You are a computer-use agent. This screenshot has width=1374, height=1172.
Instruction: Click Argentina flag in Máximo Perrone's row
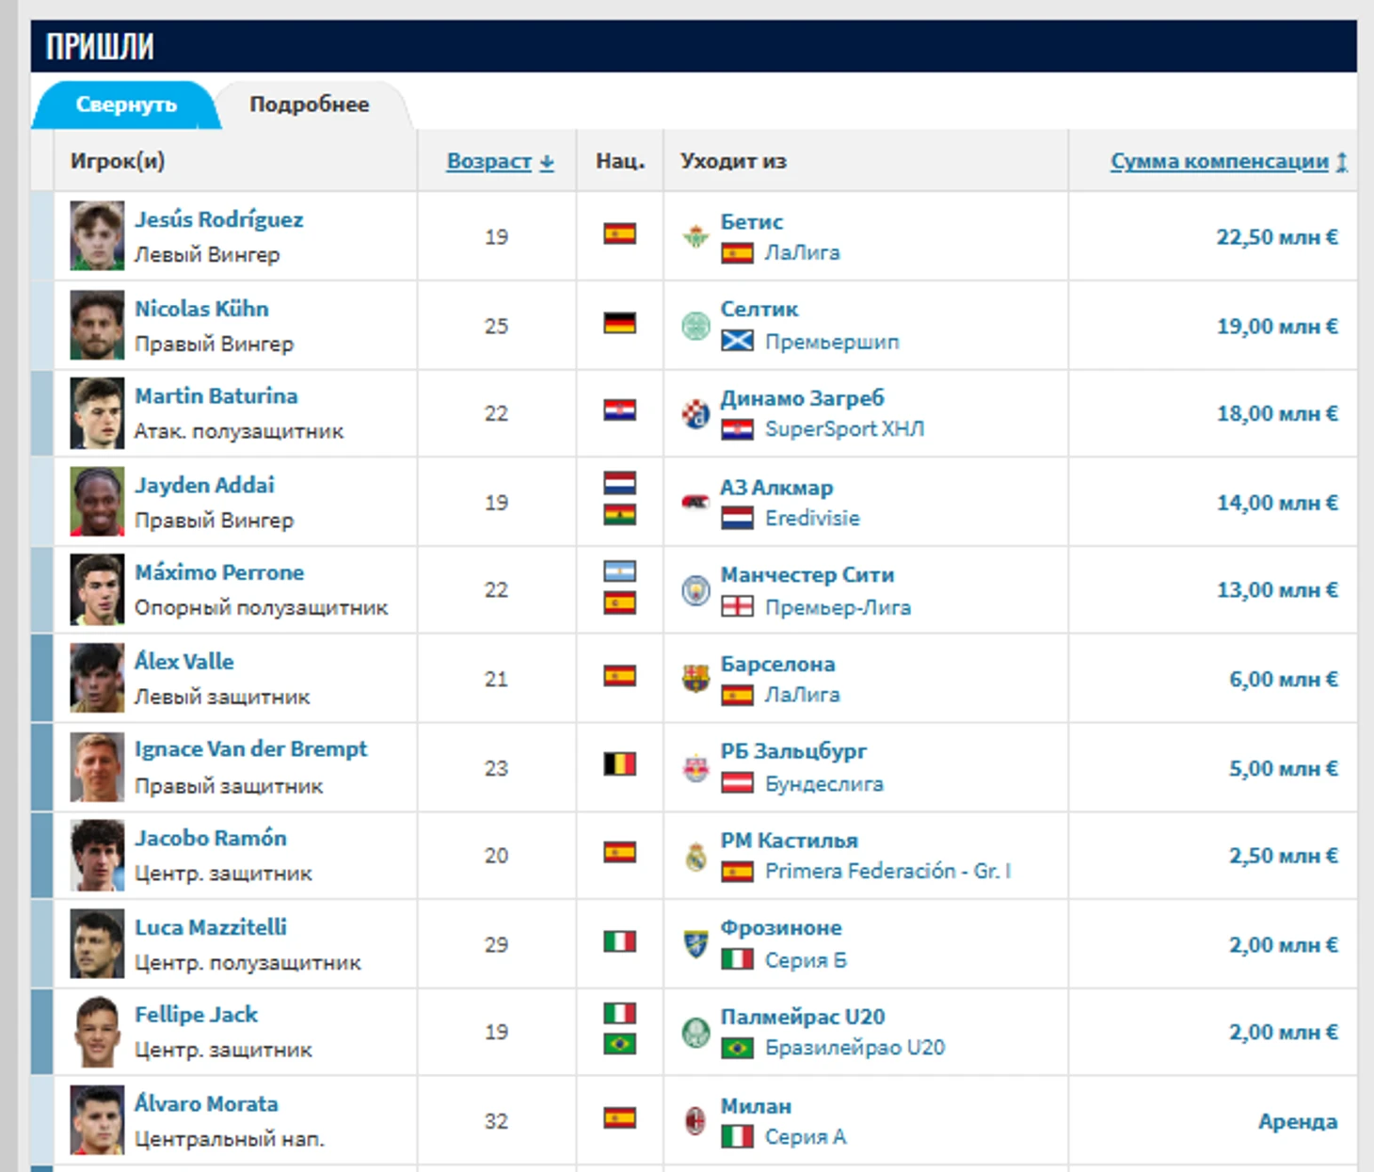click(620, 571)
